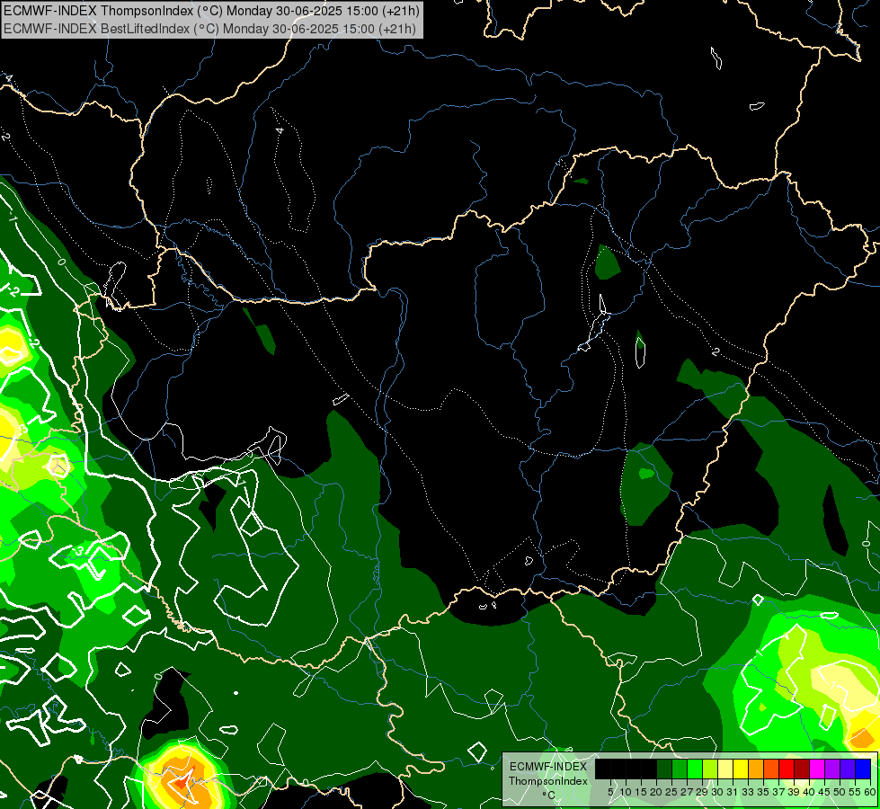Viewport: 880px width, 809px height.
Task: Select the dark red 39-40 legend swatch
Action: click(802, 769)
